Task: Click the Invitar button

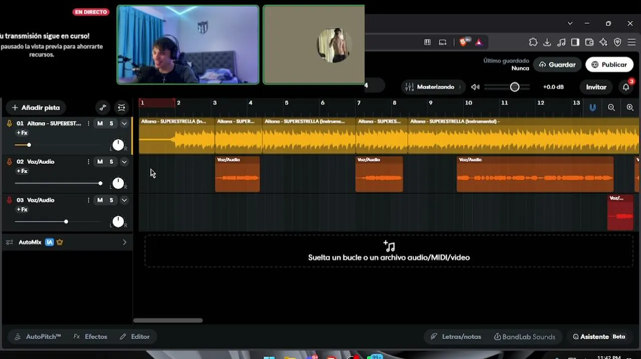Action: [x=596, y=87]
